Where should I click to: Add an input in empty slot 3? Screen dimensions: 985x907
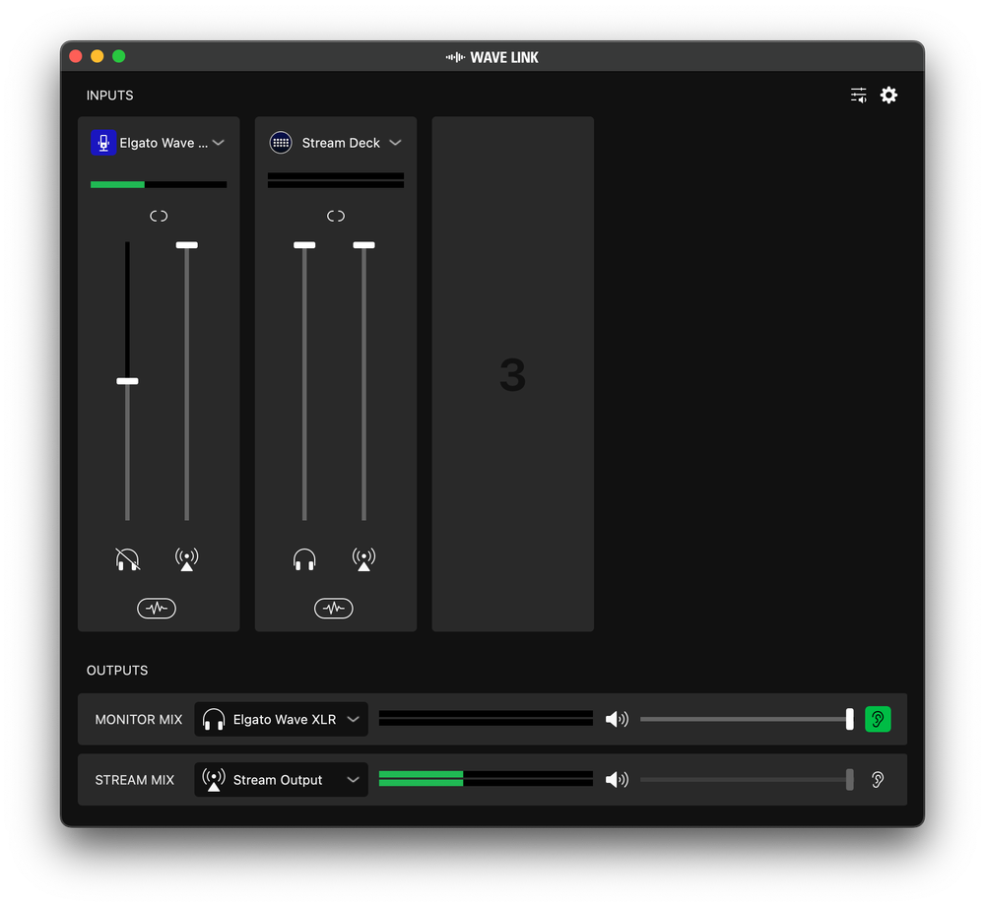click(512, 373)
